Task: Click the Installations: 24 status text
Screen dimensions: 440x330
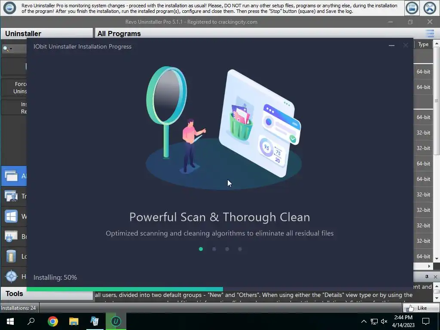Action: pos(18,308)
